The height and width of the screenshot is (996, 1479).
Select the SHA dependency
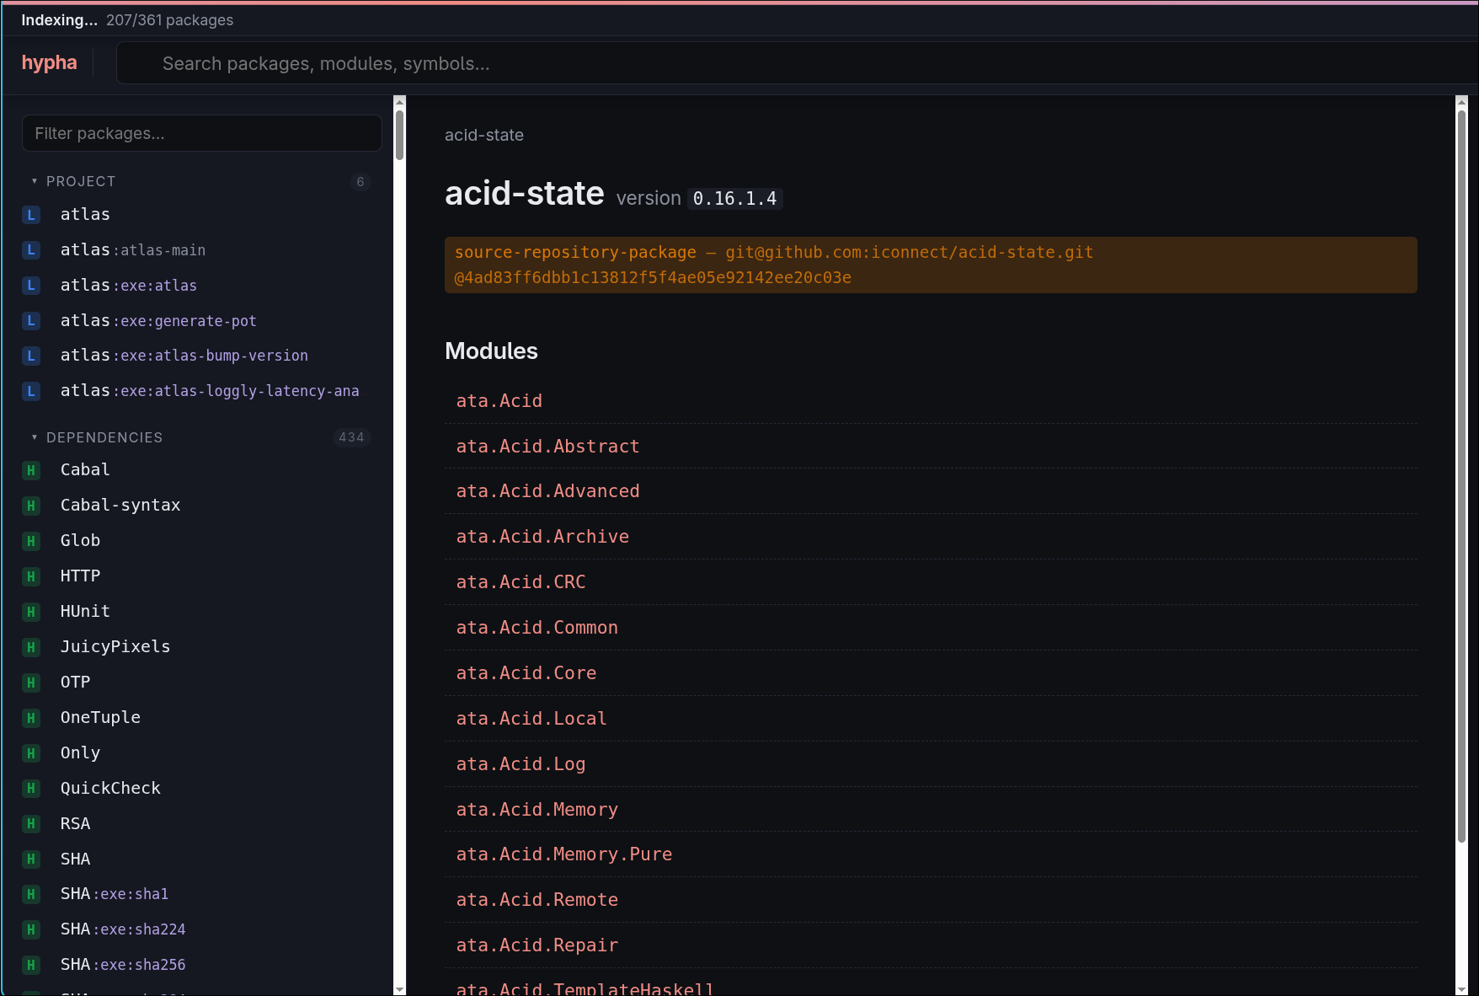pos(75,859)
